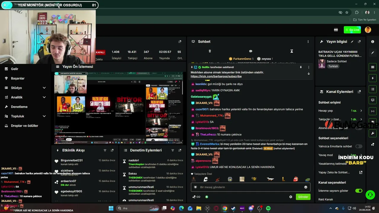Filter the Denetim Eylemleri list

173,150
